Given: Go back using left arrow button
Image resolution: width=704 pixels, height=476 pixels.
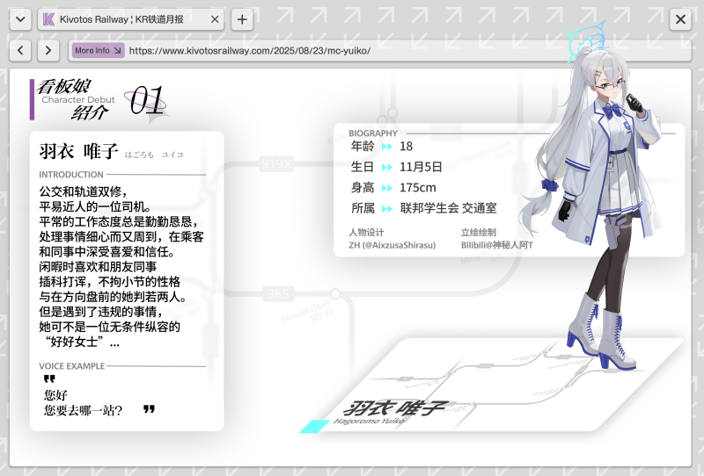Looking at the screenshot, I should 20,50.
